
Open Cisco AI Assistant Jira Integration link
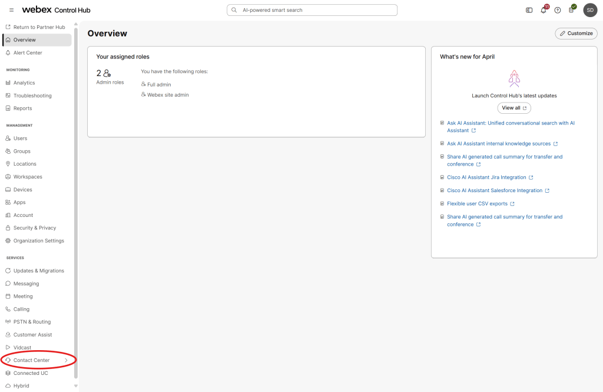pyautogui.click(x=486, y=177)
